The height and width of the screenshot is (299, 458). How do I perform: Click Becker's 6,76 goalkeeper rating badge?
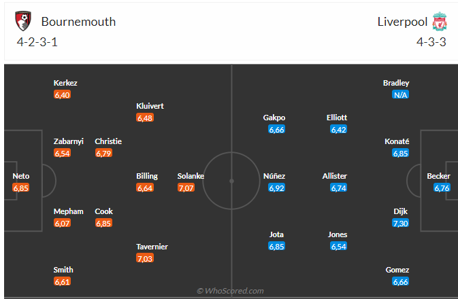[x=442, y=188]
